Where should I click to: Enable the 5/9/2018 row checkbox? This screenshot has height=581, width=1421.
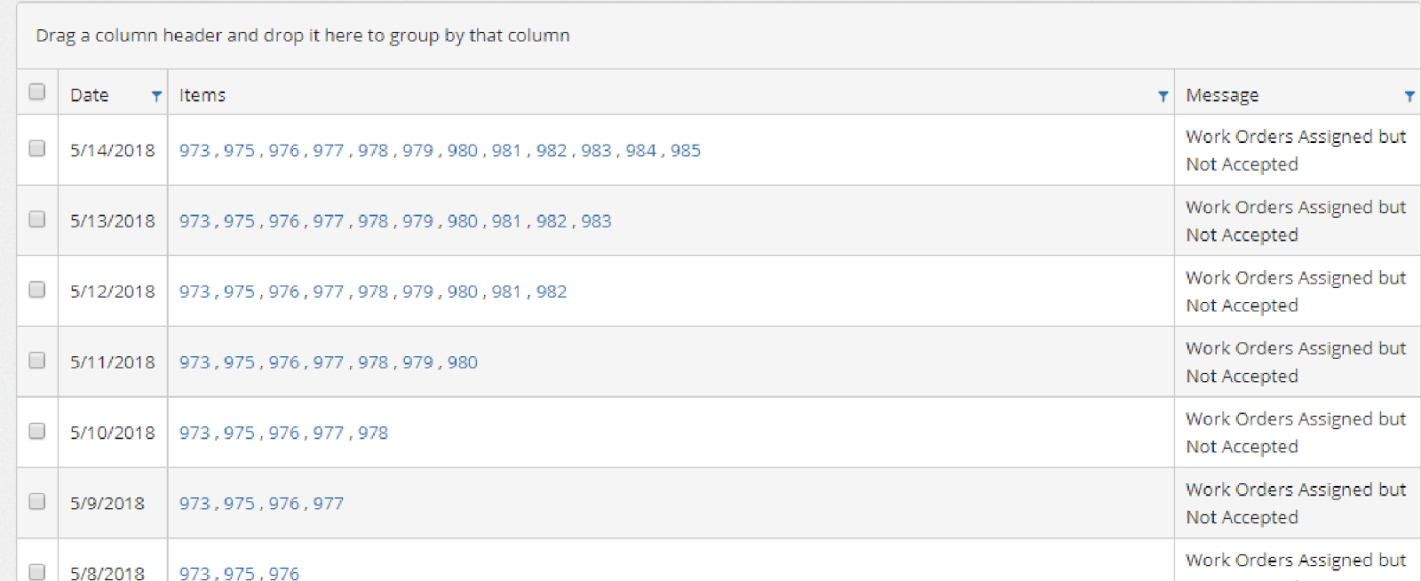coord(37,501)
